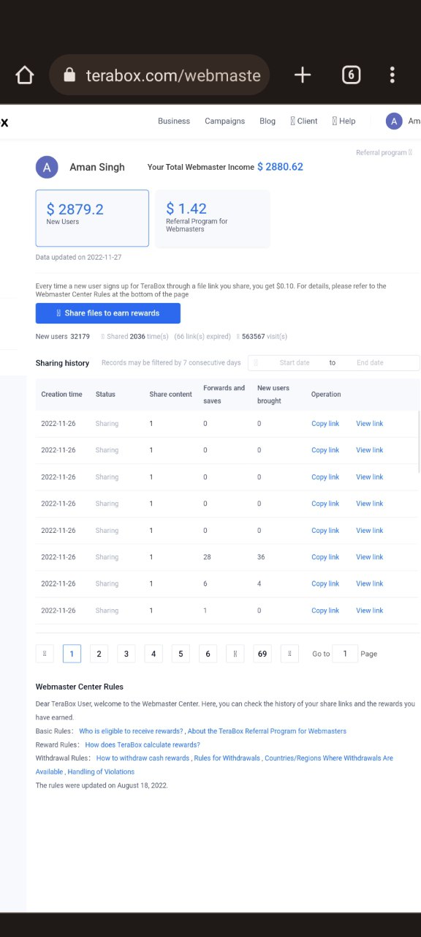The image size is (421, 937).
Task: Click the forwards value 28 in the table
Action: point(208,557)
